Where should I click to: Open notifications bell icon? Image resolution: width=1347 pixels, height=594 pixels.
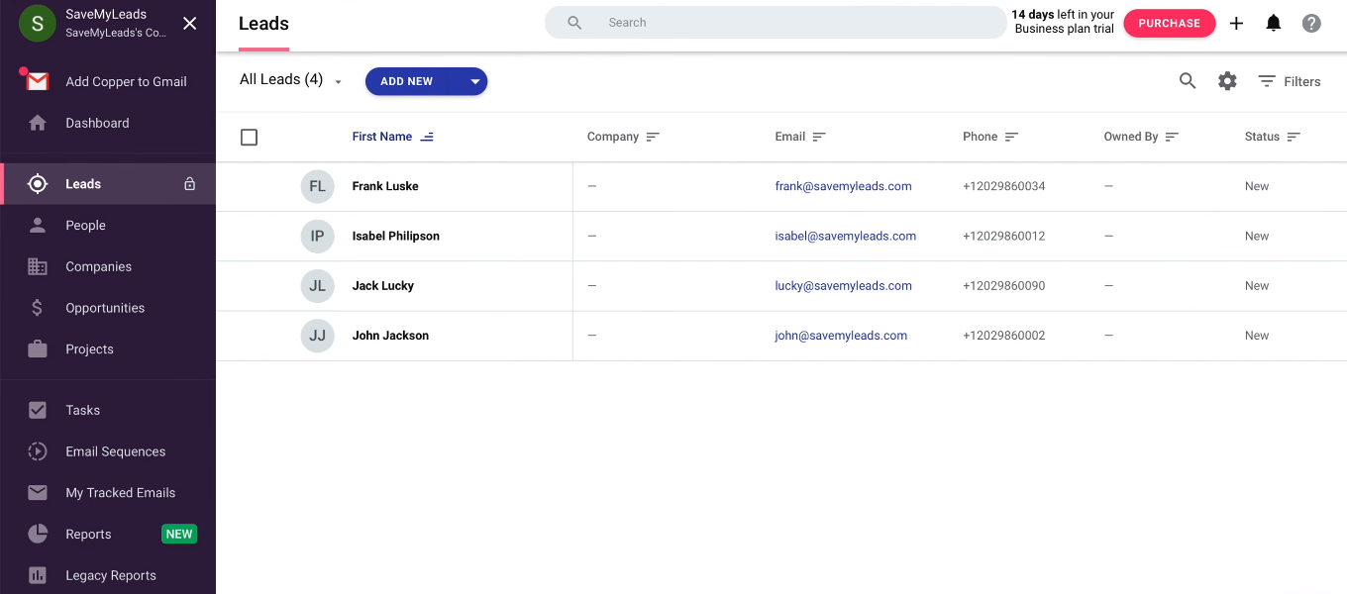(x=1274, y=23)
